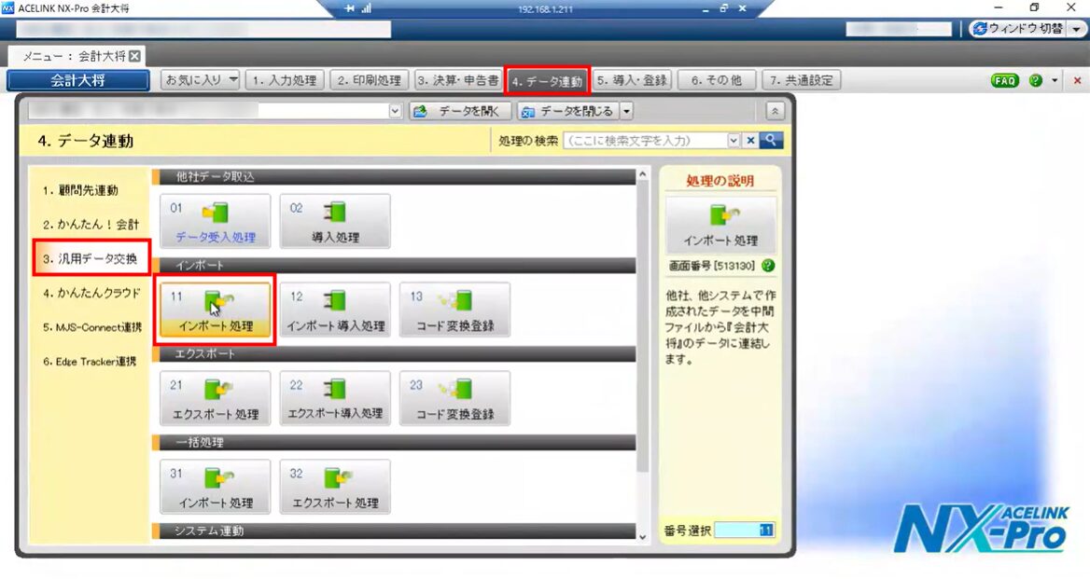Open 13 コード変換登録 under インポート

click(454, 310)
